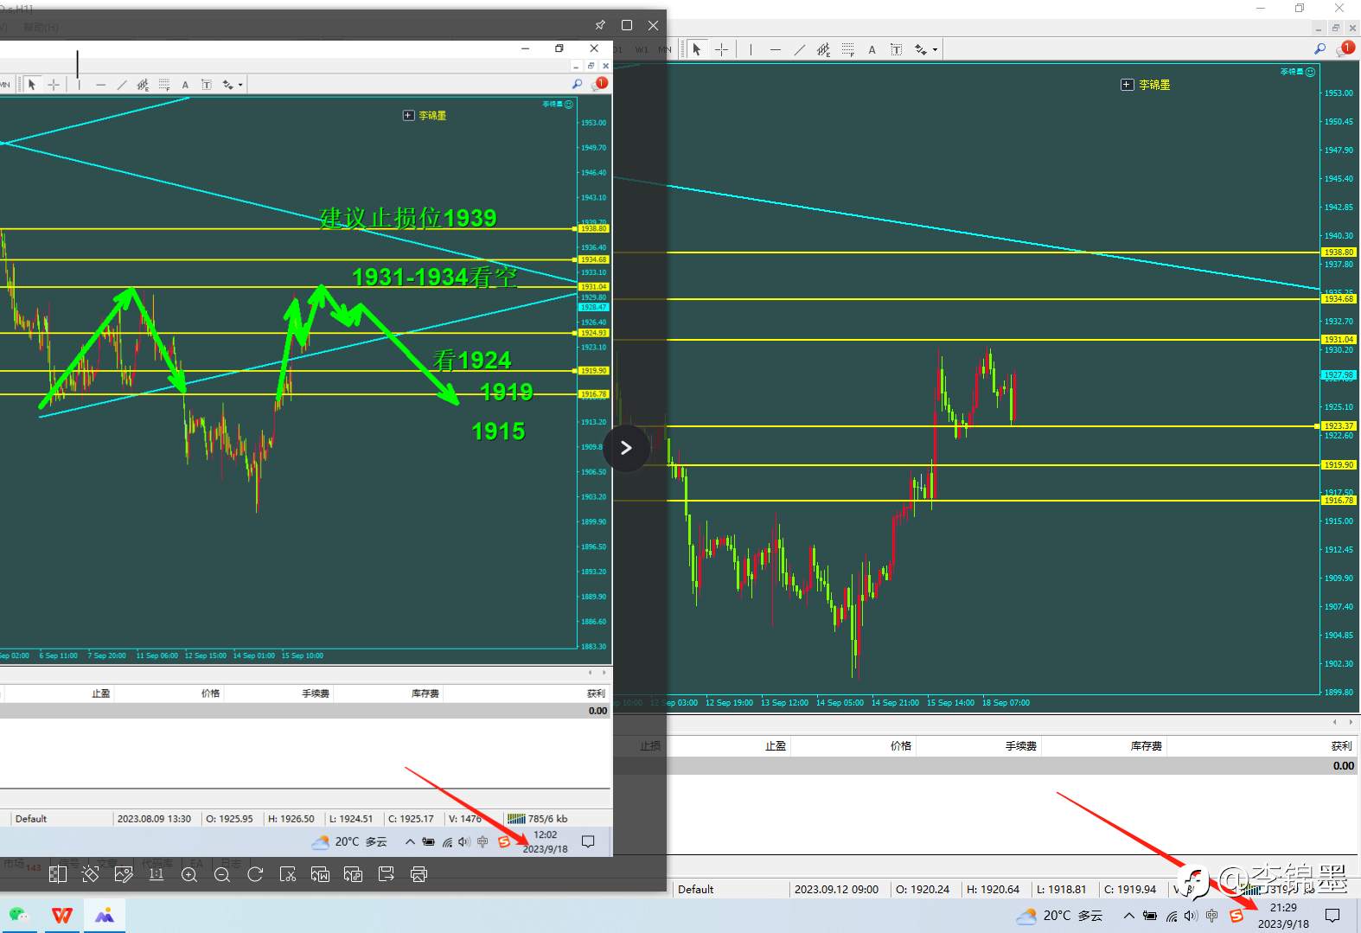Pick the horizontal line tool in the background MetaTrader toolbar

tap(775, 49)
